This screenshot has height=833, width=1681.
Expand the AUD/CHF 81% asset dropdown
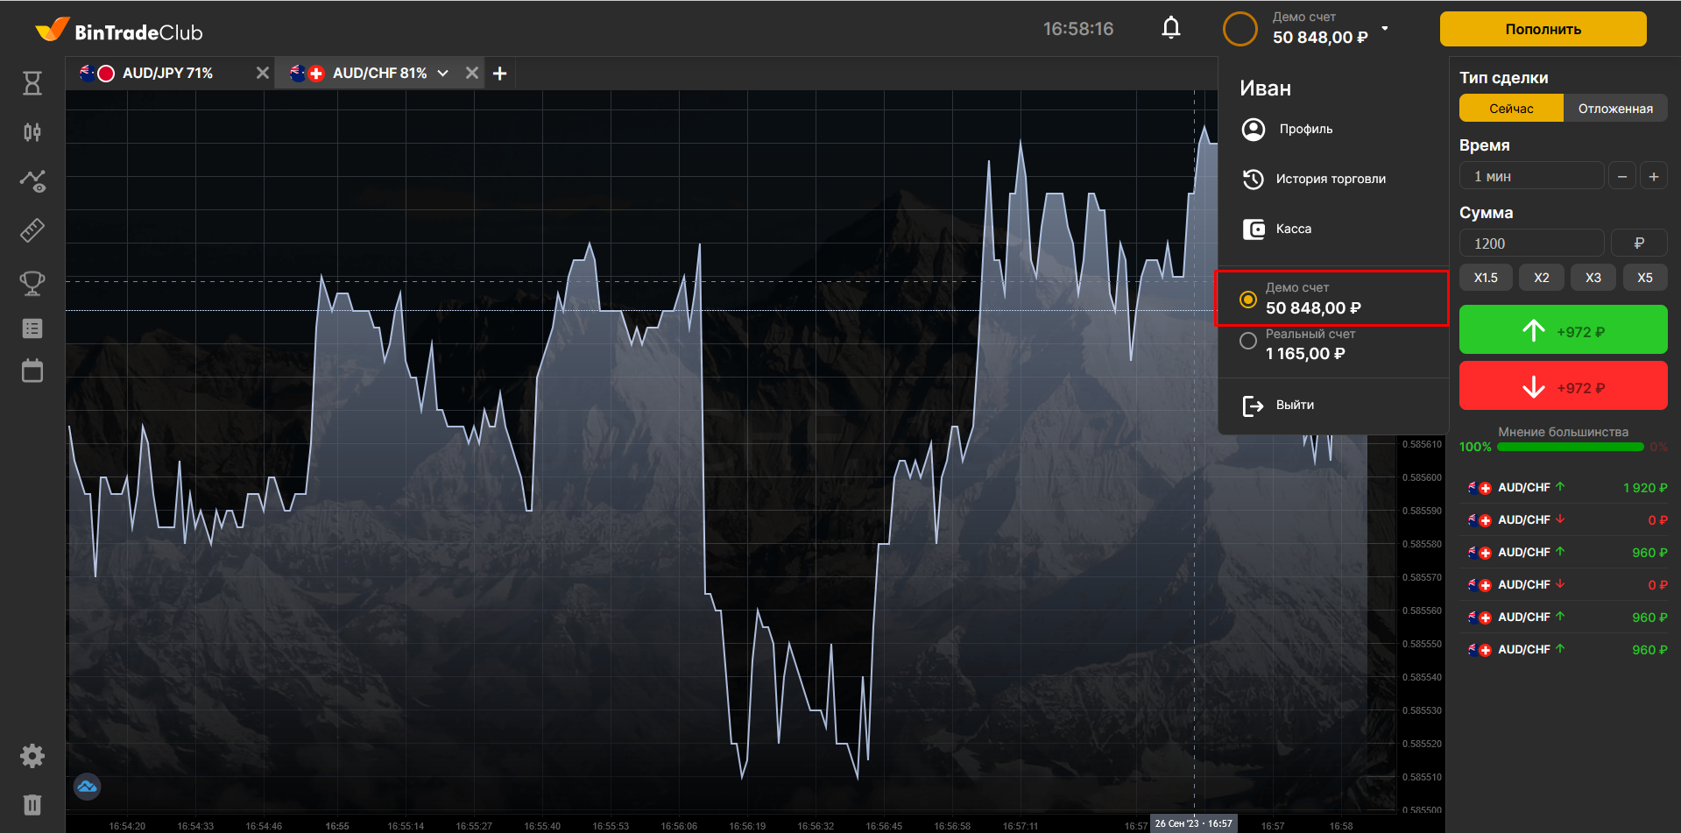[x=443, y=74]
